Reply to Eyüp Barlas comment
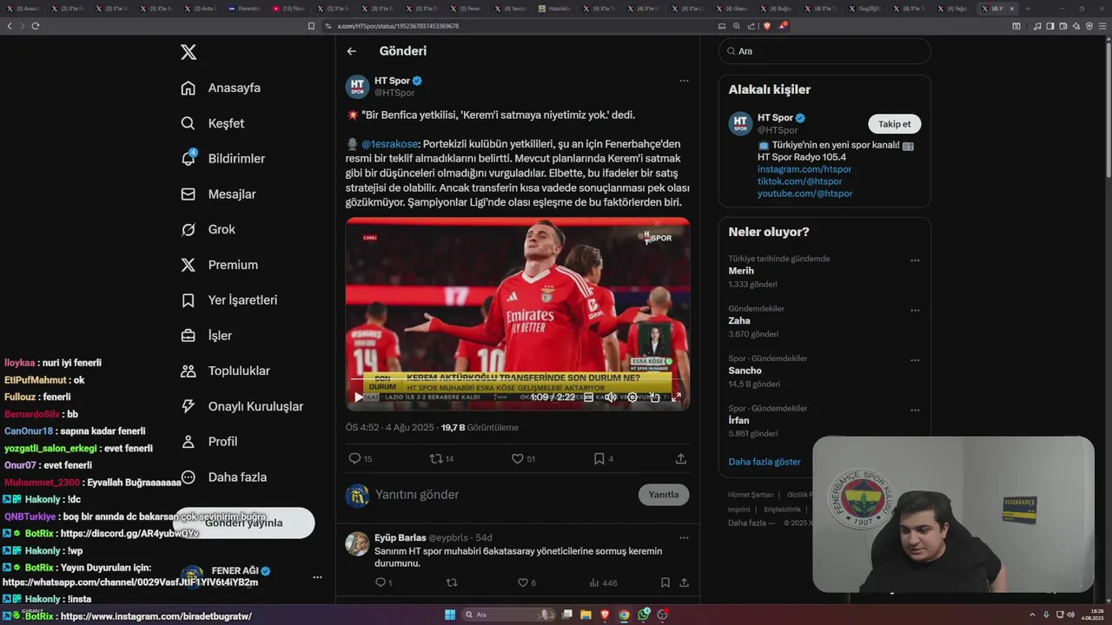Viewport: 1112px width, 625px height. (383, 582)
